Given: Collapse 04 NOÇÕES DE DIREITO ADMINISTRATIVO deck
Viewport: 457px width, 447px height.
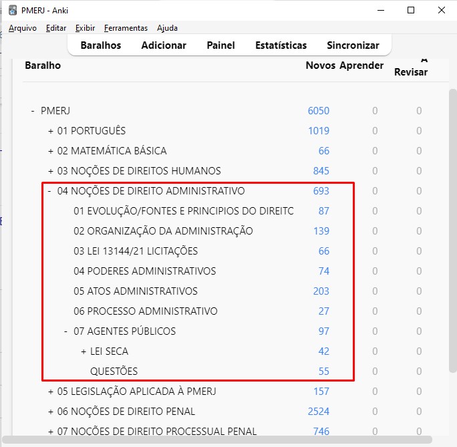Looking at the screenshot, I should click(x=49, y=191).
